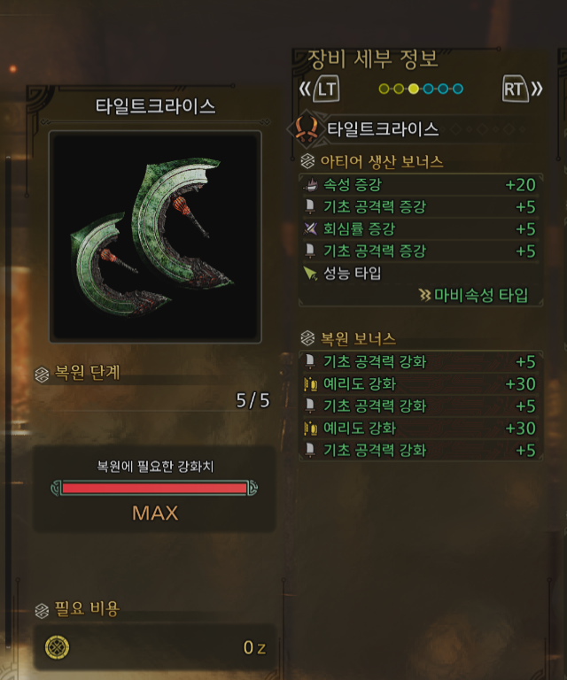Select the third yellow page indicator dot
Viewport: 567px width, 680px height.
(x=414, y=89)
